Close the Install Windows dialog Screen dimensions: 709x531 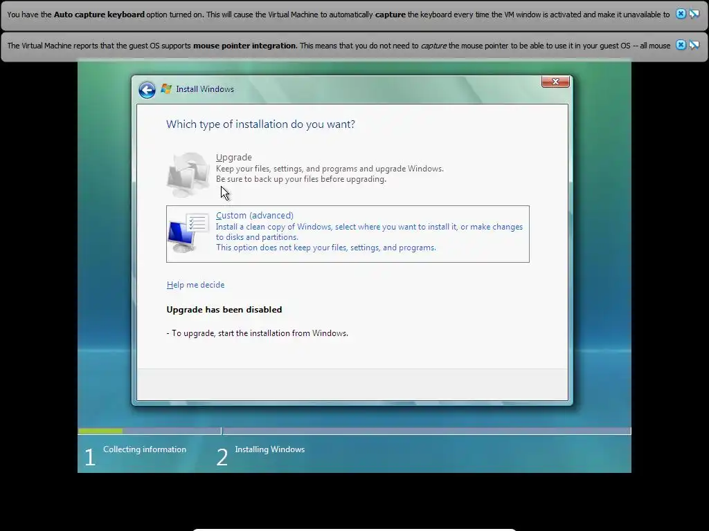(555, 82)
